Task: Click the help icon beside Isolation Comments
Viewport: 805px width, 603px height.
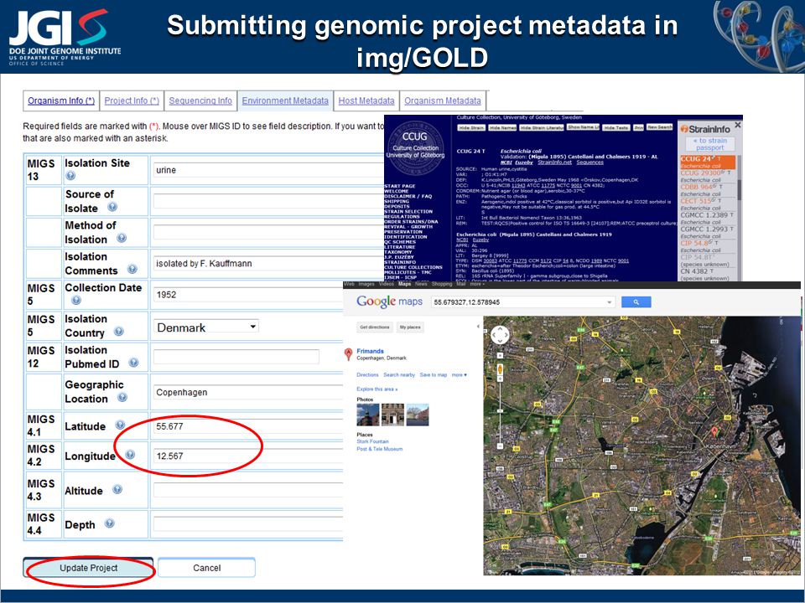Action: (x=132, y=269)
